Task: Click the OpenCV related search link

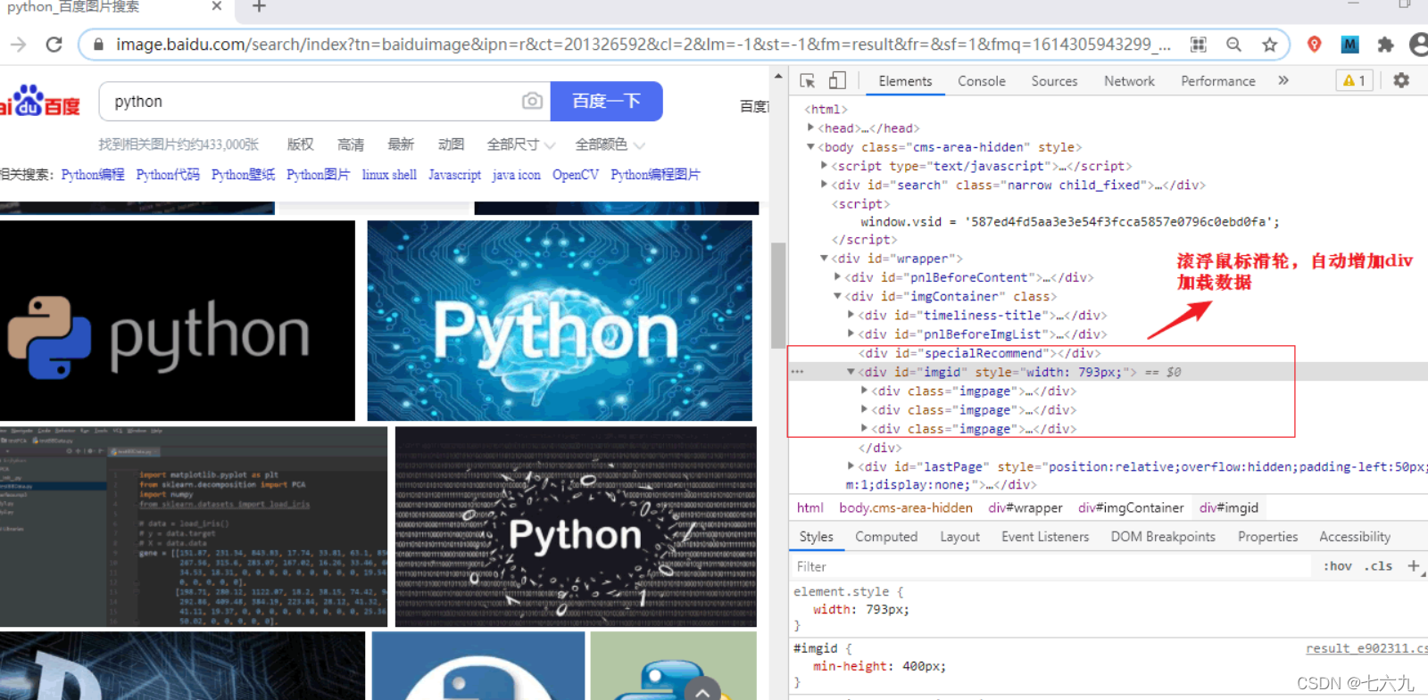Action: click(576, 175)
